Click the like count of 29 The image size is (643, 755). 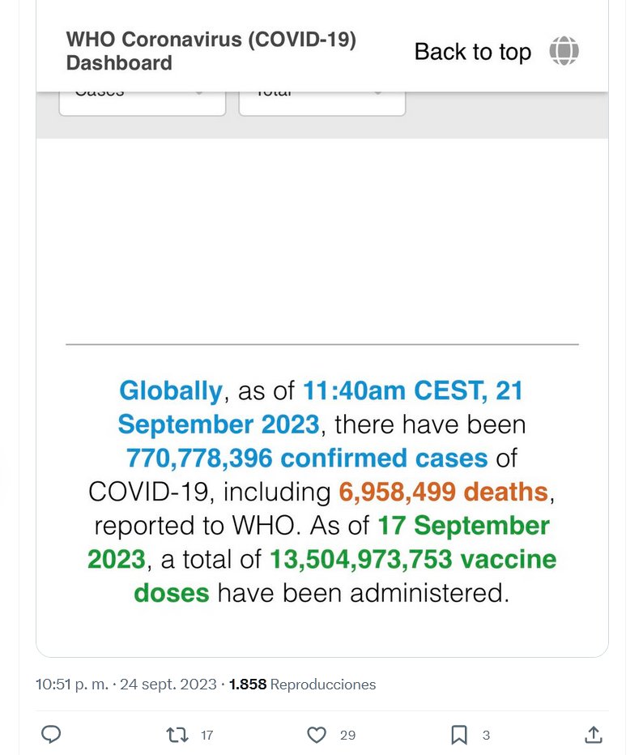(x=347, y=736)
